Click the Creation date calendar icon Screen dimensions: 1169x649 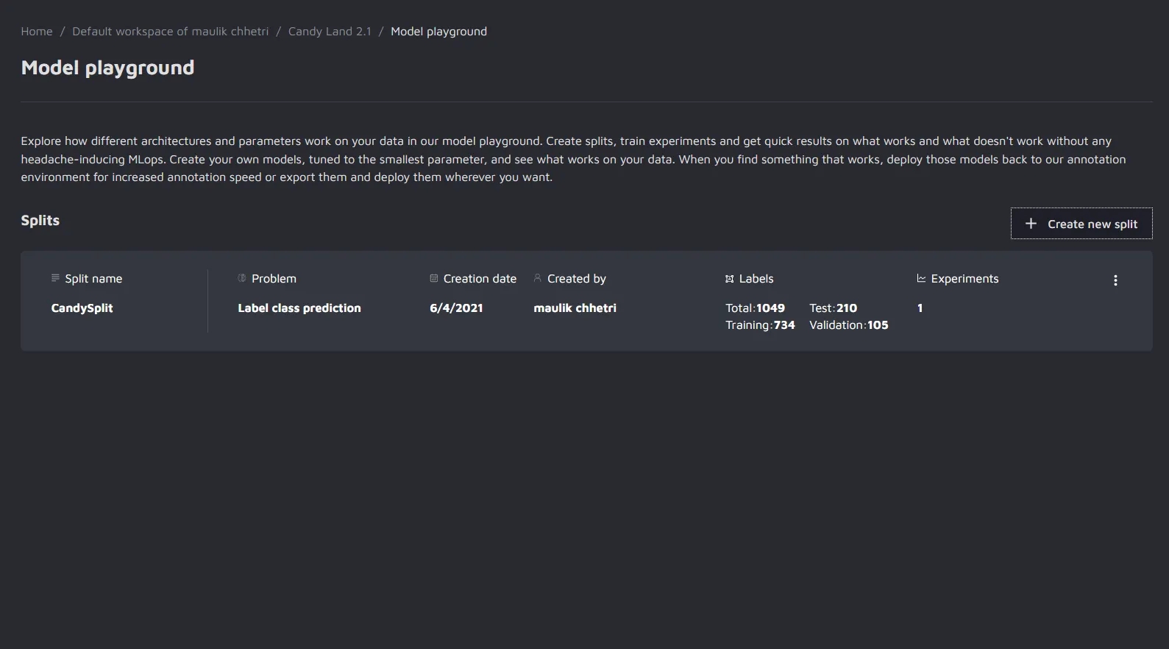point(434,278)
